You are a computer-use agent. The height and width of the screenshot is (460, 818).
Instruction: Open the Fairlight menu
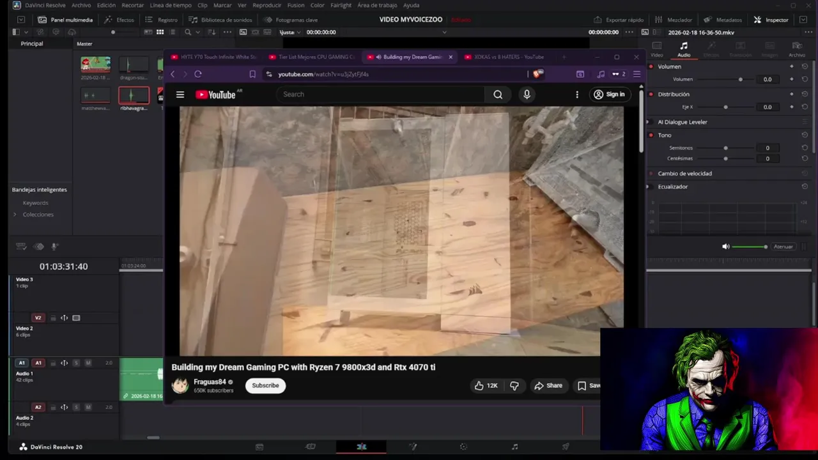[x=341, y=5]
